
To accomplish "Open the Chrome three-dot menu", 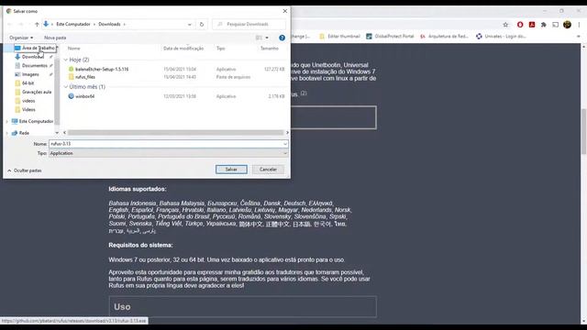I will click(x=579, y=25).
